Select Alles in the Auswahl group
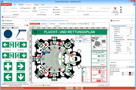Image resolution: width=136 pixels, height=90 pixels. coord(55,7)
